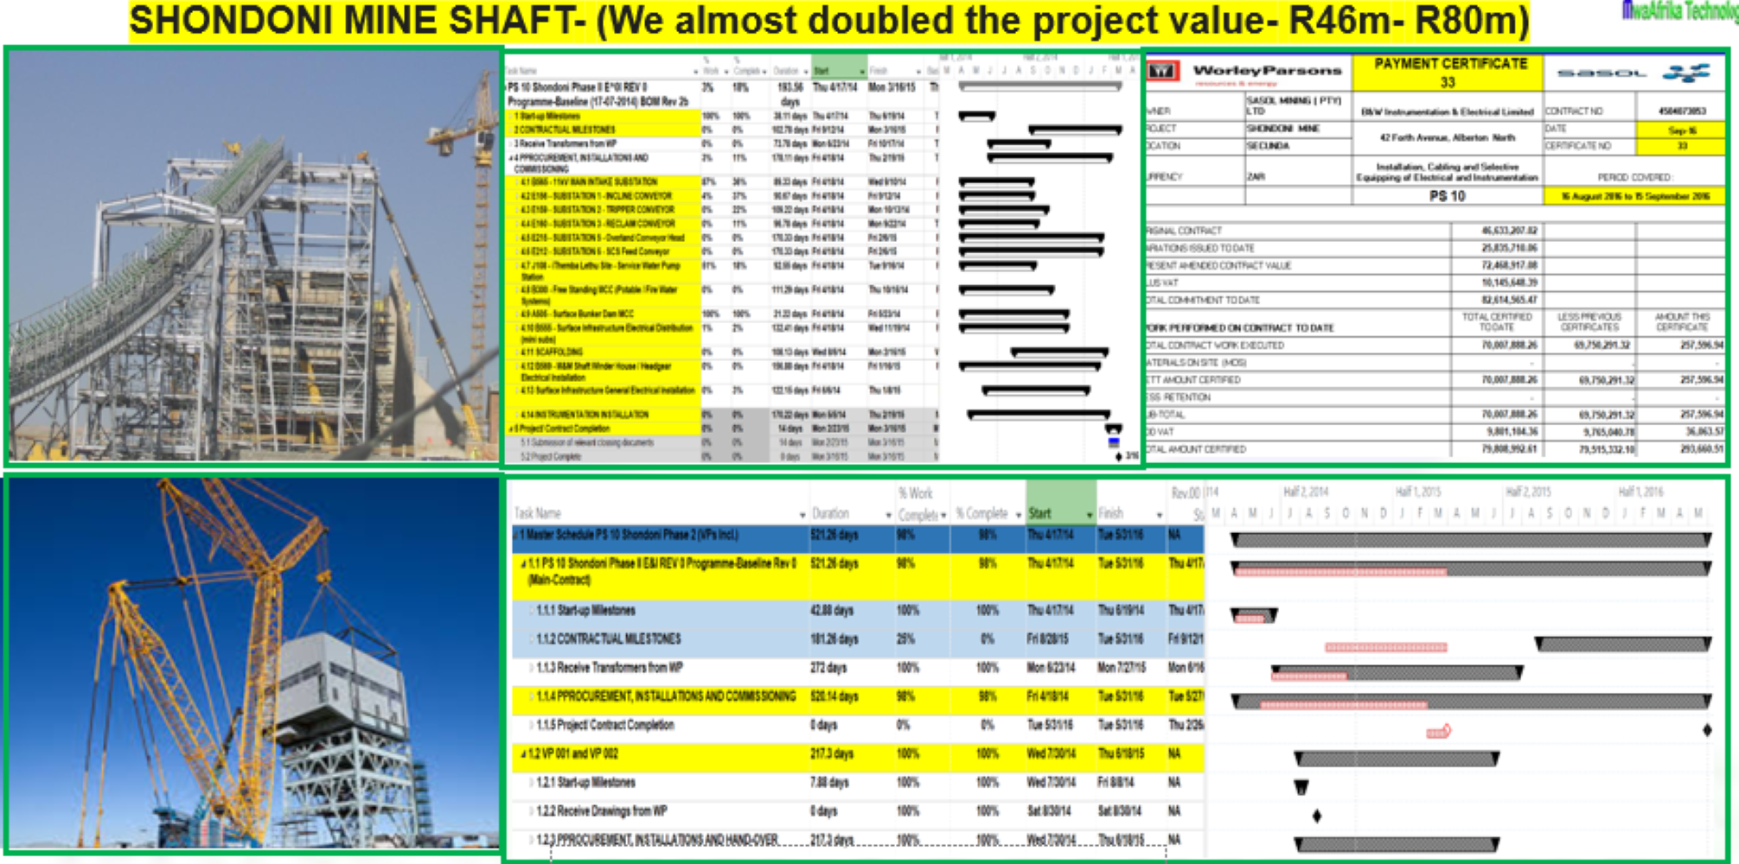Image resolution: width=1739 pixels, height=864 pixels.
Task: Click the red progress arrow marker in Gantt
Action: tap(1439, 732)
